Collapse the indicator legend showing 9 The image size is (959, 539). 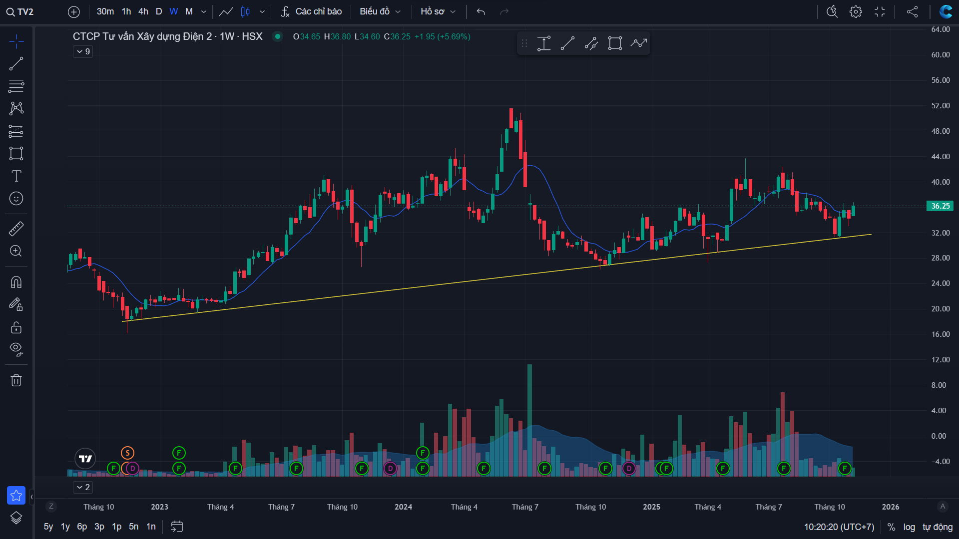83,51
